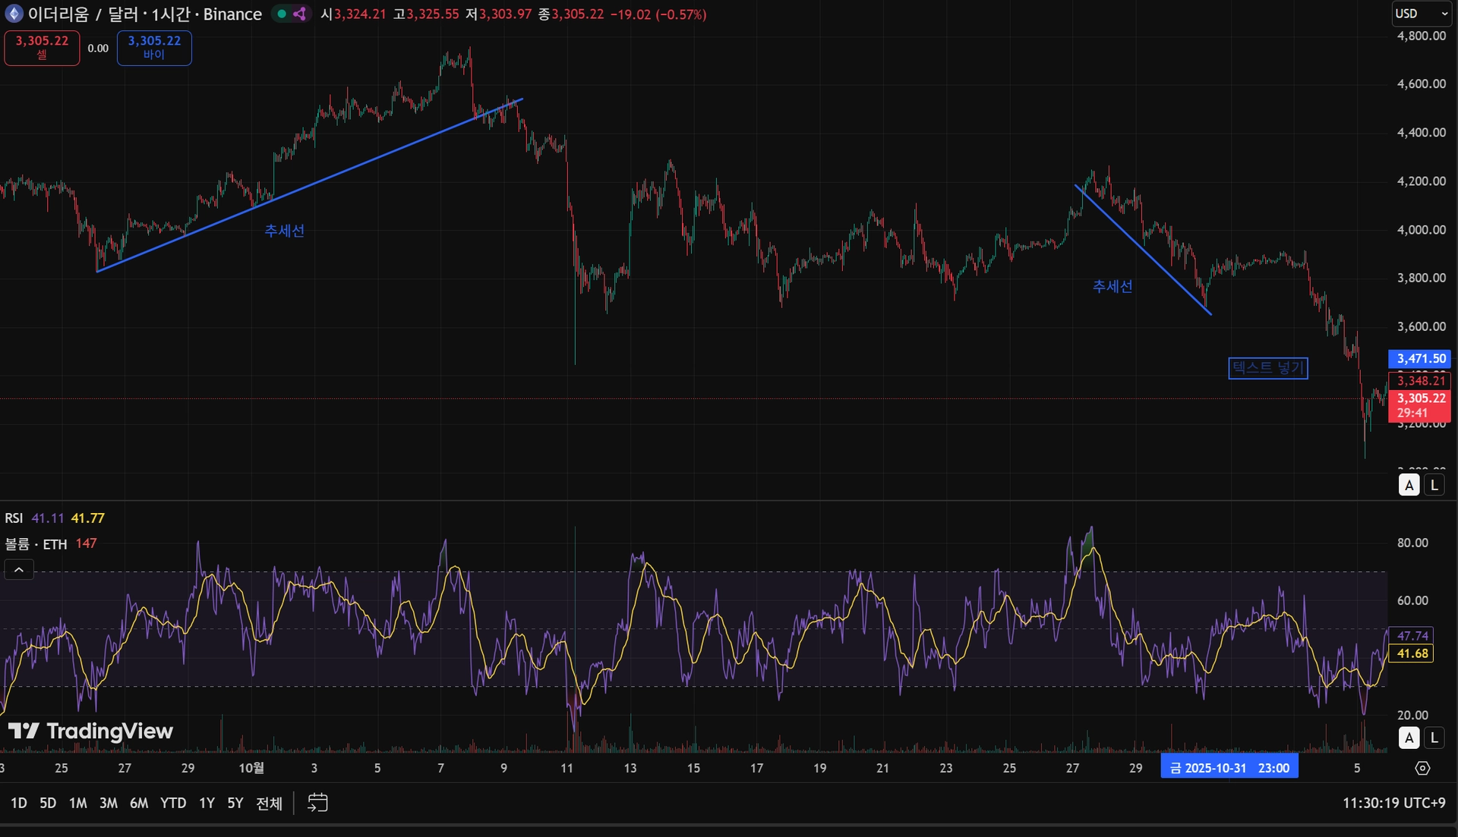The width and height of the screenshot is (1458, 837).
Task: Open the USD currency dropdown
Action: pyautogui.click(x=1422, y=14)
